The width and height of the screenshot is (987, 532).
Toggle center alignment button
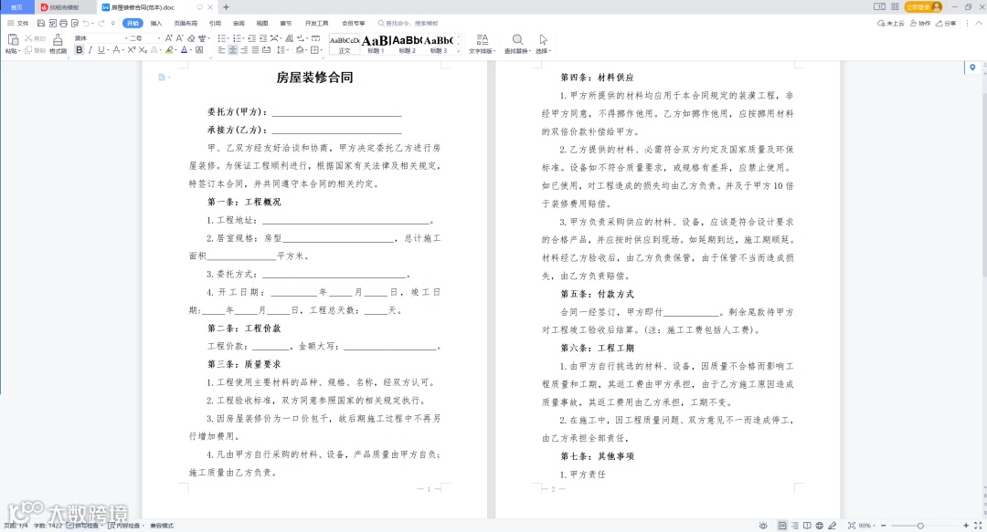pyautogui.click(x=233, y=49)
